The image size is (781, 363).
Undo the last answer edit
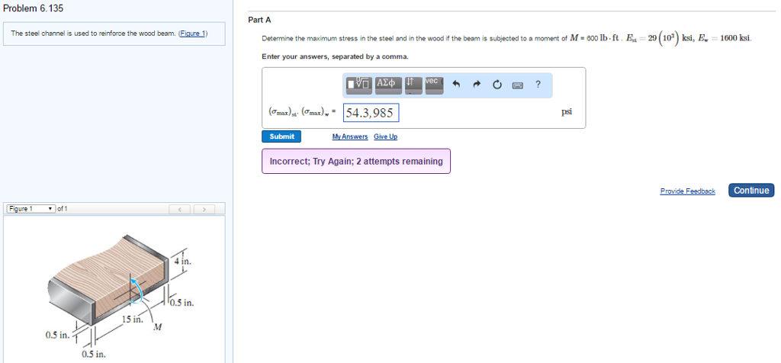coord(457,85)
